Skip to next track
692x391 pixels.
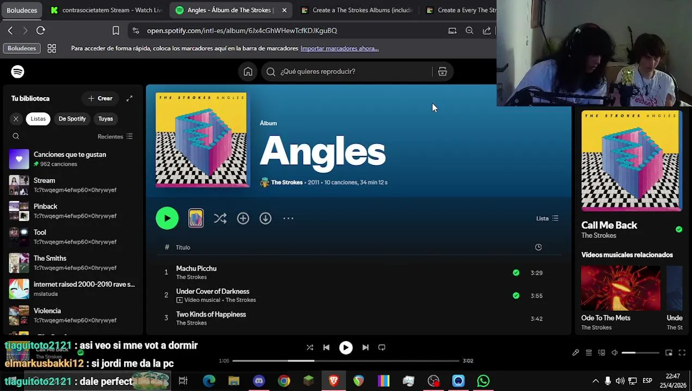(x=366, y=348)
